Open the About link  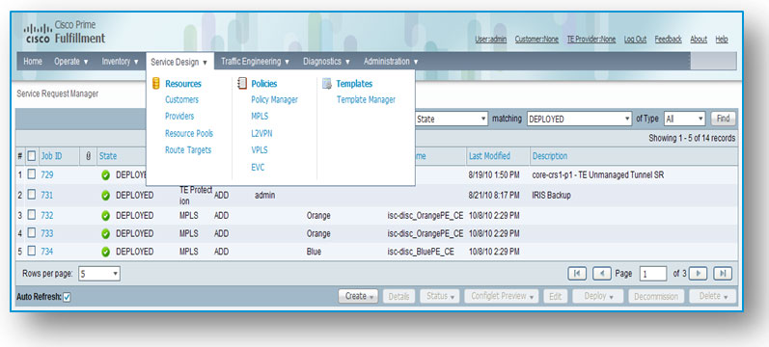699,40
